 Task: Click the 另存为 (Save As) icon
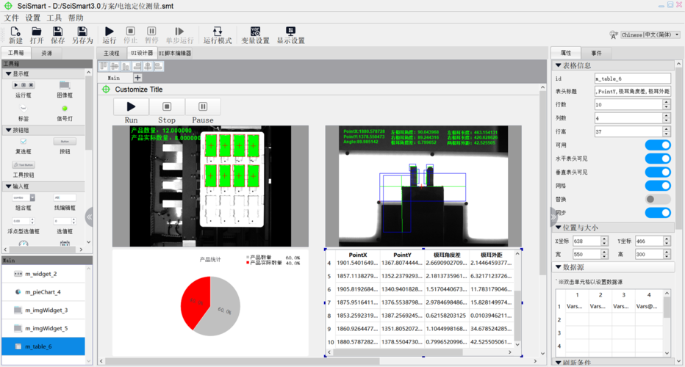click(x=82, y=32)
